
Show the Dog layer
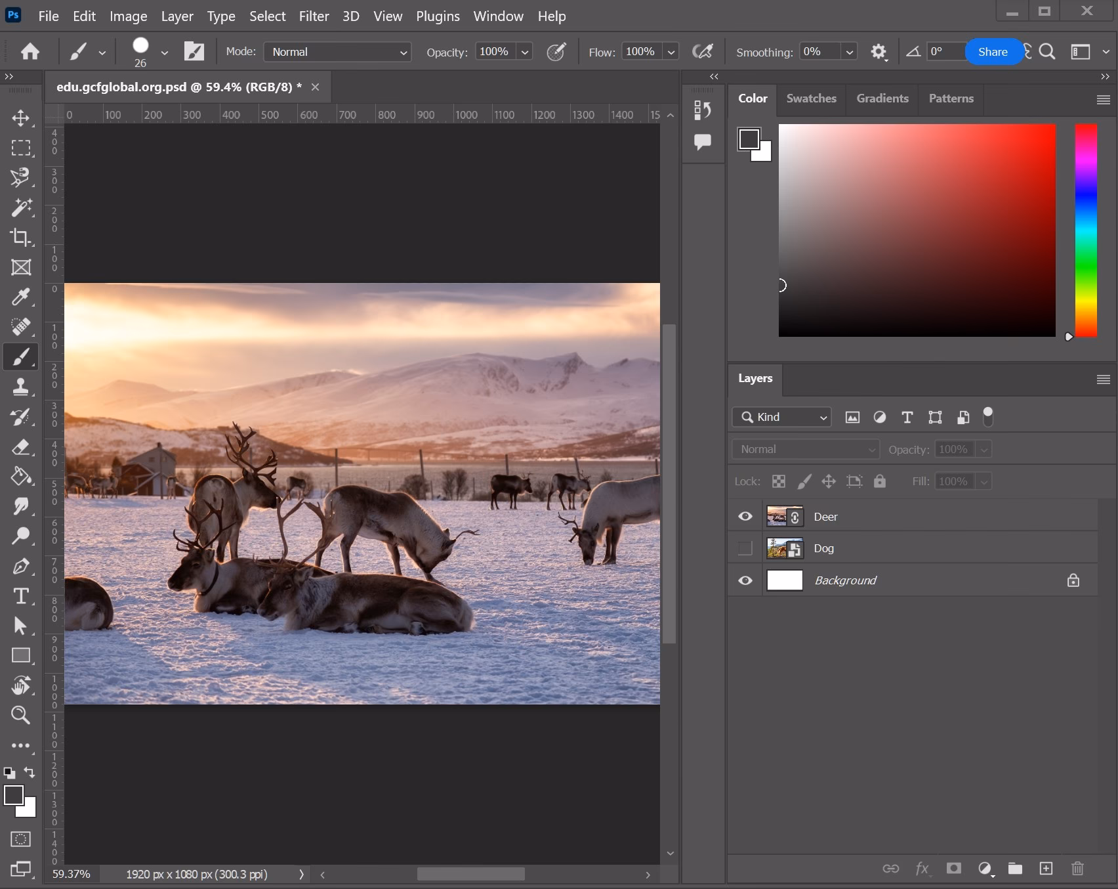745,548
